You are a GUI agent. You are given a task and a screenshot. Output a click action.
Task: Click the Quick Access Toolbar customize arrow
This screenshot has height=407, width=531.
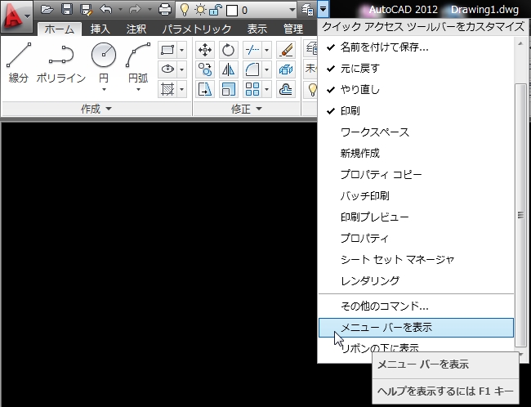click(323, 10)
